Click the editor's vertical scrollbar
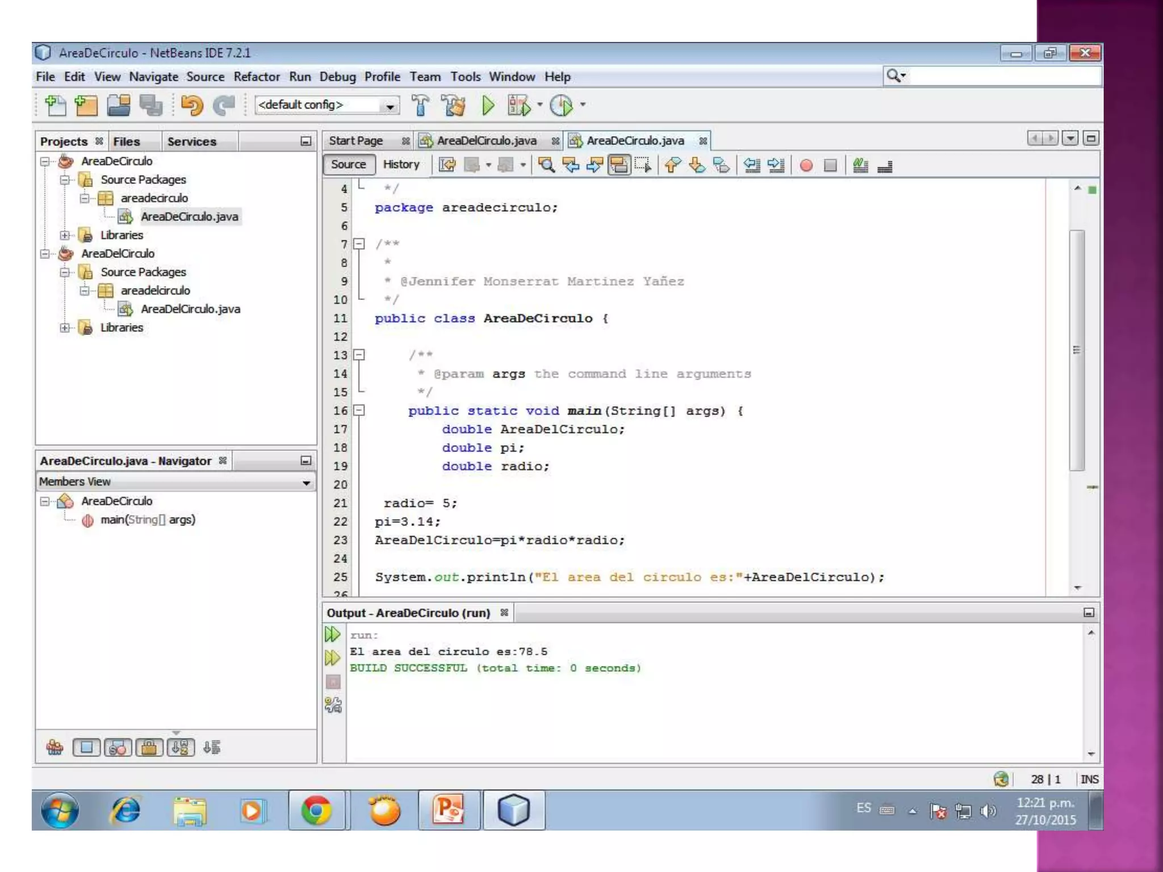Image resolution: width=1163 pixels, height=872 pixels. 1077,349
